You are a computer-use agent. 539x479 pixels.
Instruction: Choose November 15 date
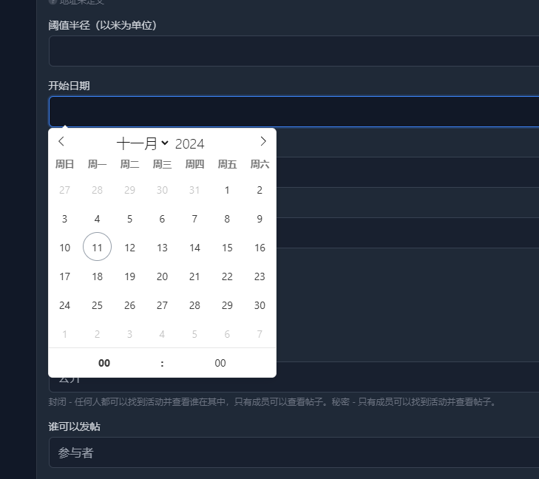tap(227, 248)
